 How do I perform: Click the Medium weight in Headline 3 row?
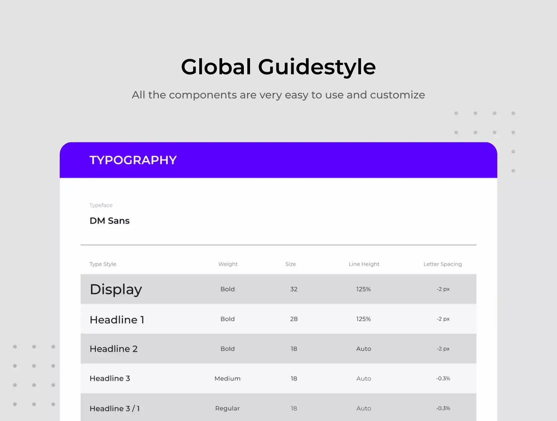coord(227,379)
